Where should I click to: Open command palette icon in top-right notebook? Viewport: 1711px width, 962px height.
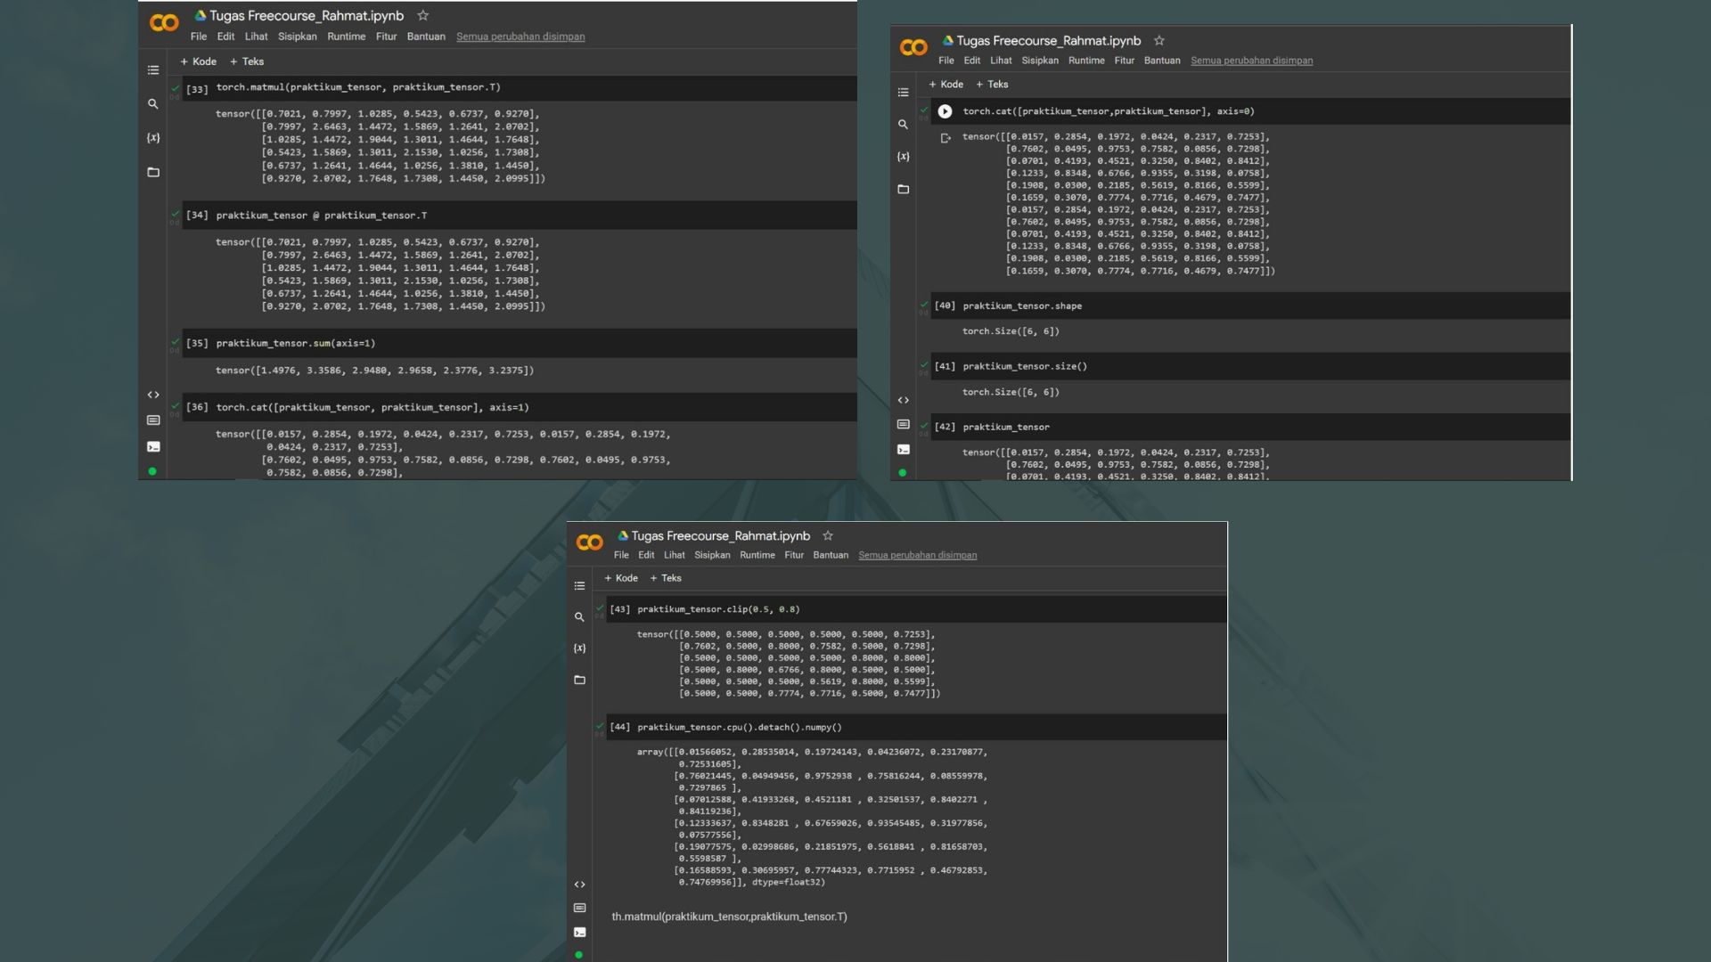(x=903, y=425)
